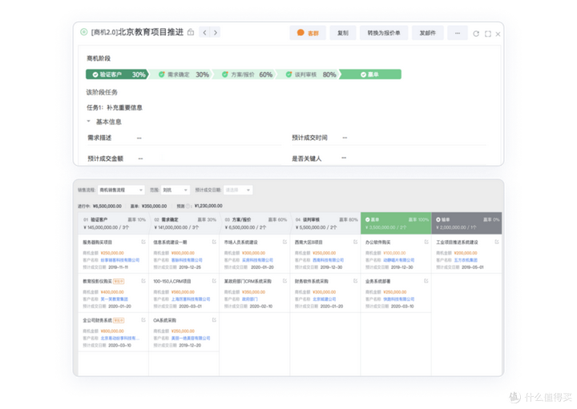Open customer link 政府部门
The width and height of the screenshot is (577, 409).
tap(249, 299)
